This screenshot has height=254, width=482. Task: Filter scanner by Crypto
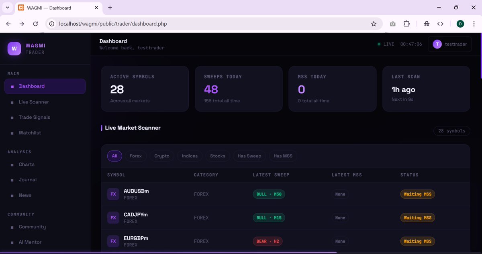coord(162,156)
